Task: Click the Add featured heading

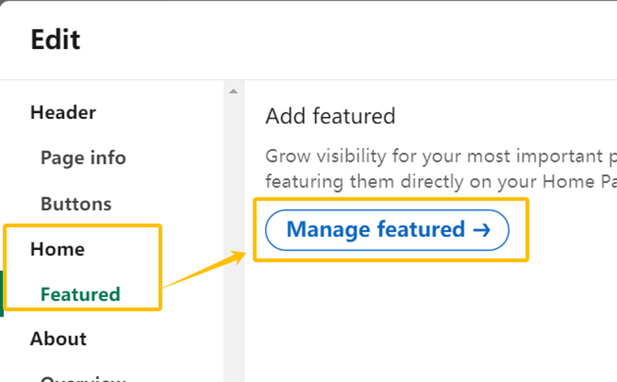Action: coord(330,116)
